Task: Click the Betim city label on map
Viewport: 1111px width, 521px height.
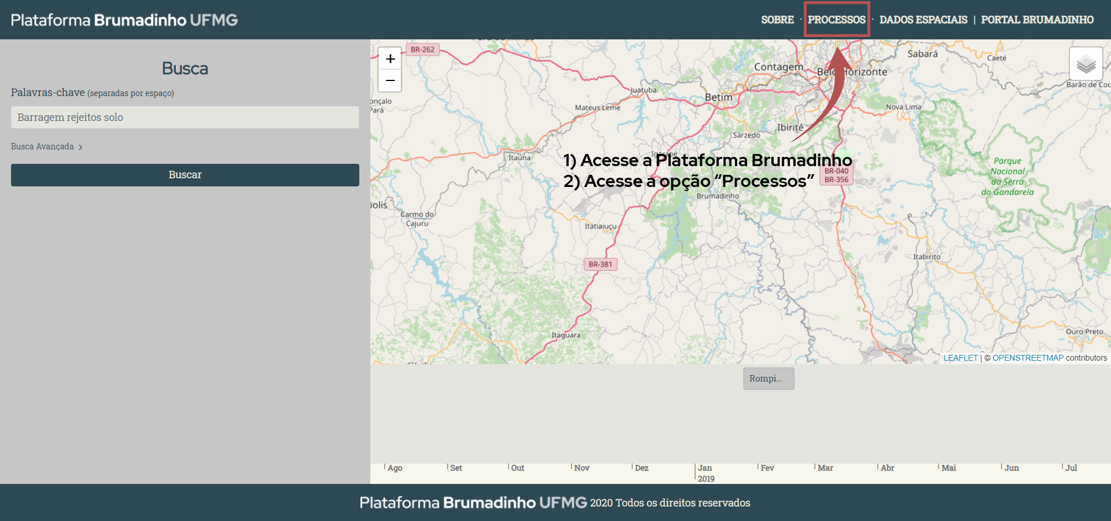Action: pyautogui.click(x=719, y=97)
